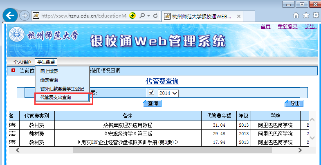Viewport: 321px width, 165px height.
Task: Click the favorites star icon
Action: click(306, 15)
